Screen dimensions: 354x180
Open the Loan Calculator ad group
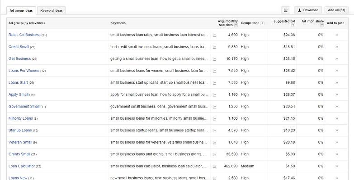22,166
